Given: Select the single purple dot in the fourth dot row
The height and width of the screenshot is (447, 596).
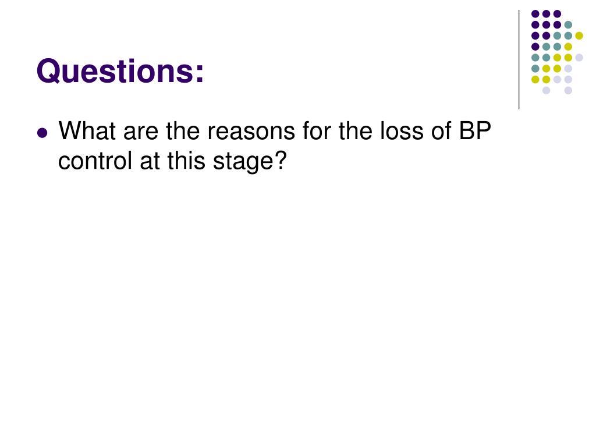Looking at the screenshot, I should pos(535,47).
